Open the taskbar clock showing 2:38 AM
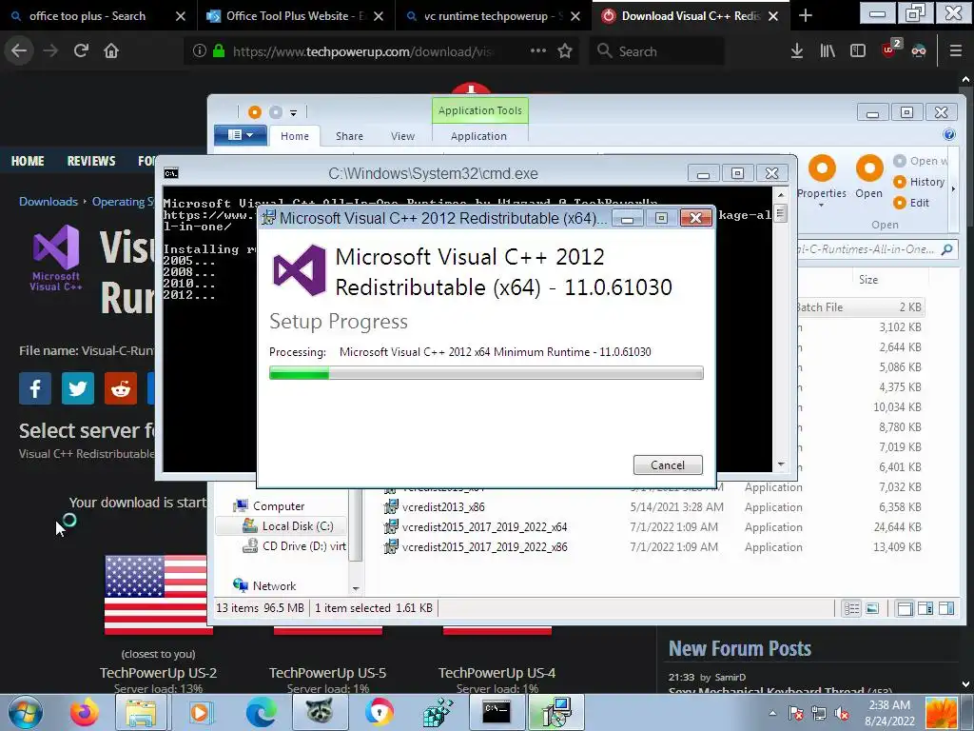Screen dimensions: 974x731 coord(889,713)
